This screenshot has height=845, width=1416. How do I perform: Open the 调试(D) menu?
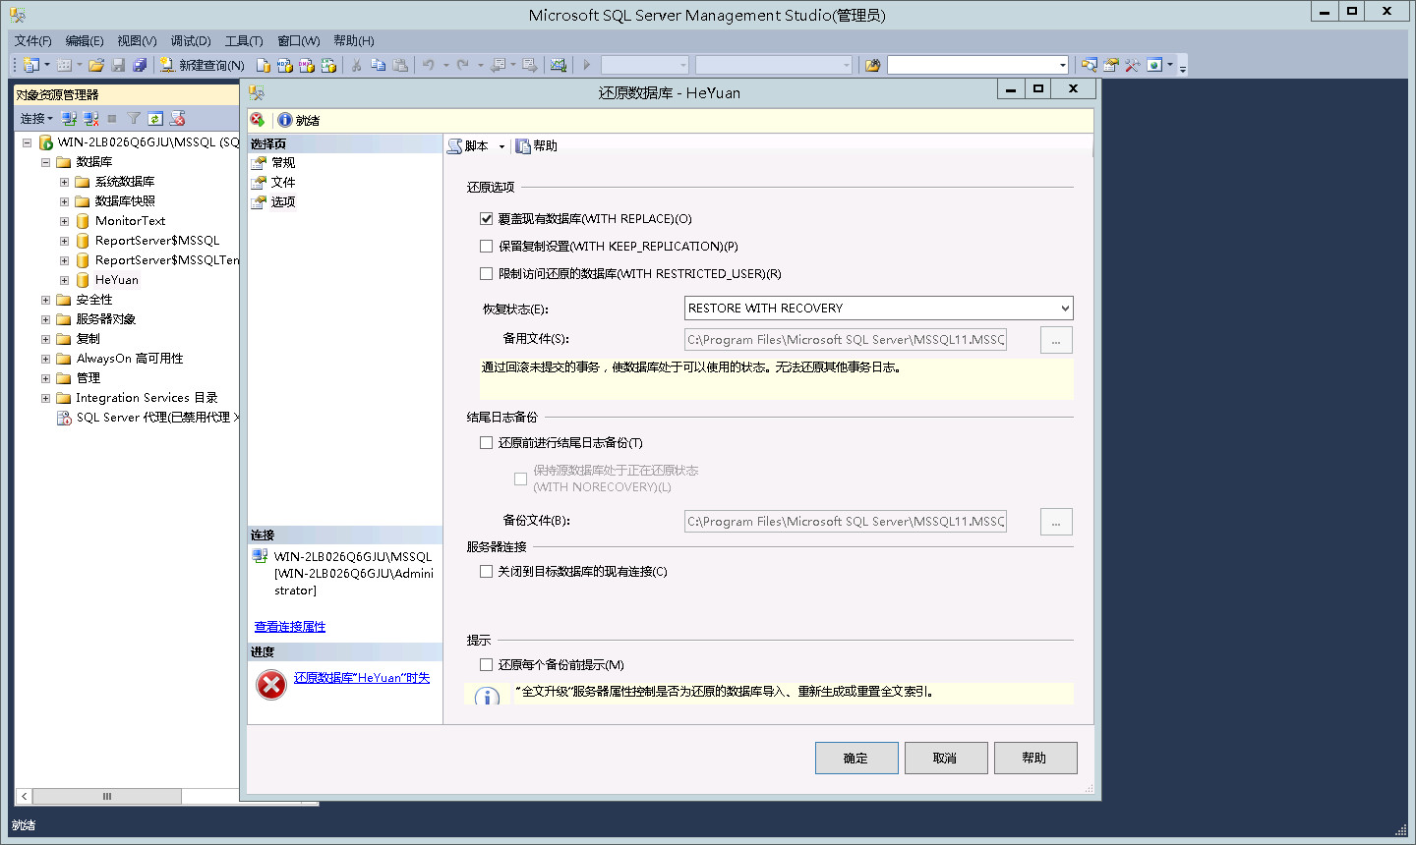(191, 40)
